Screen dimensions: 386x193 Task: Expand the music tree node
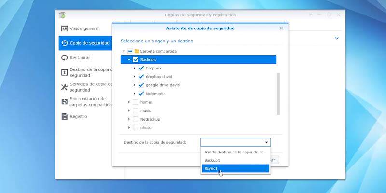pyautogui.click(x=129, y=111)
